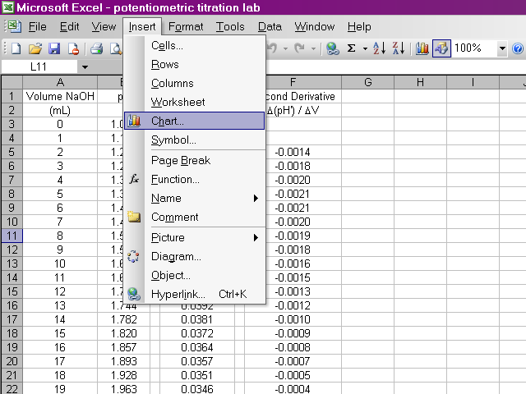Click the globe icon beside Hyperlink entry

pos(134,294)
